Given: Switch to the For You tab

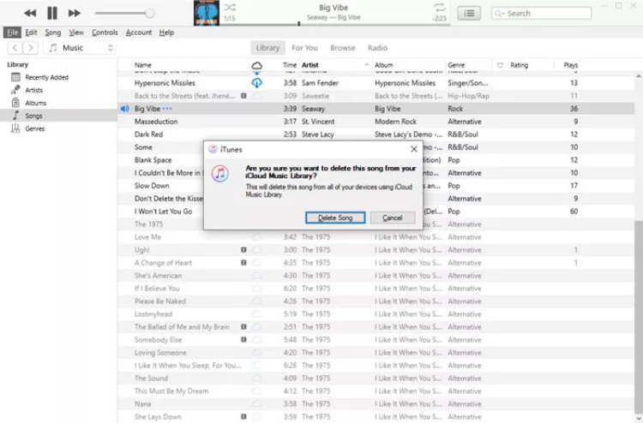Looking at the screenshot, I should coord(304,48).
